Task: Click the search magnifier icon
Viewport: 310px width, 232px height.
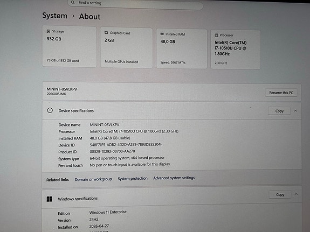Action: [73, 3]
